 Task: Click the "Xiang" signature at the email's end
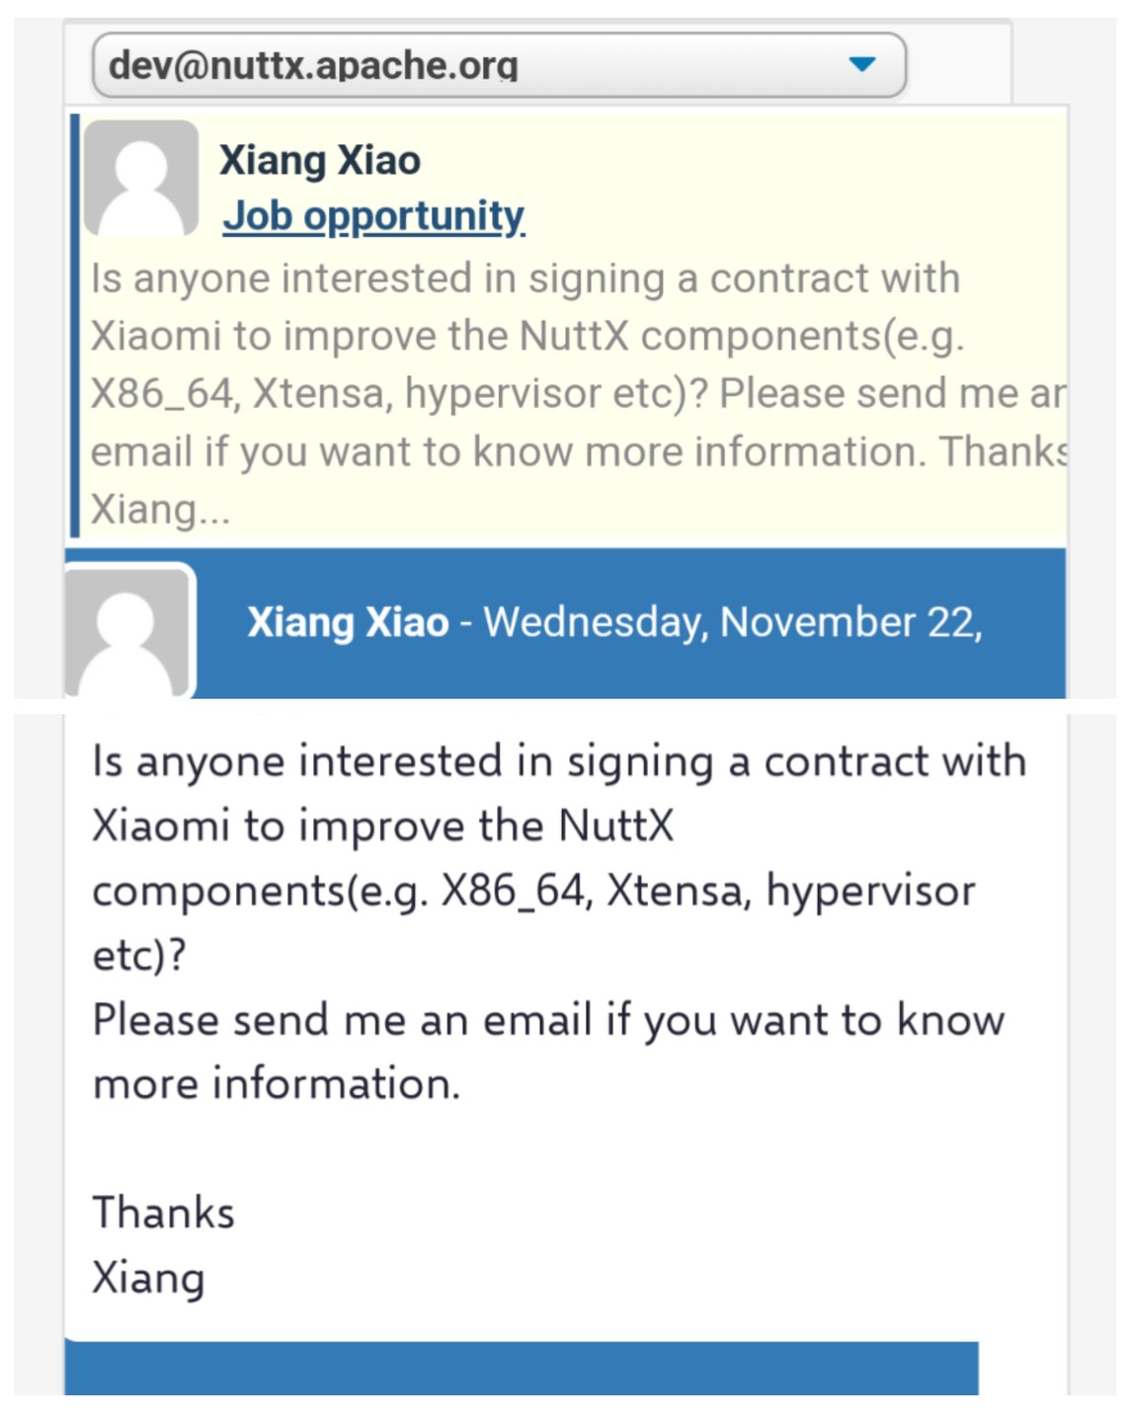point(149,1278)
